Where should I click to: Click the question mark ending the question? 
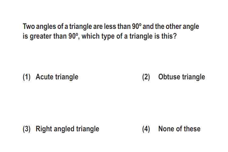[x=174, y=36]
